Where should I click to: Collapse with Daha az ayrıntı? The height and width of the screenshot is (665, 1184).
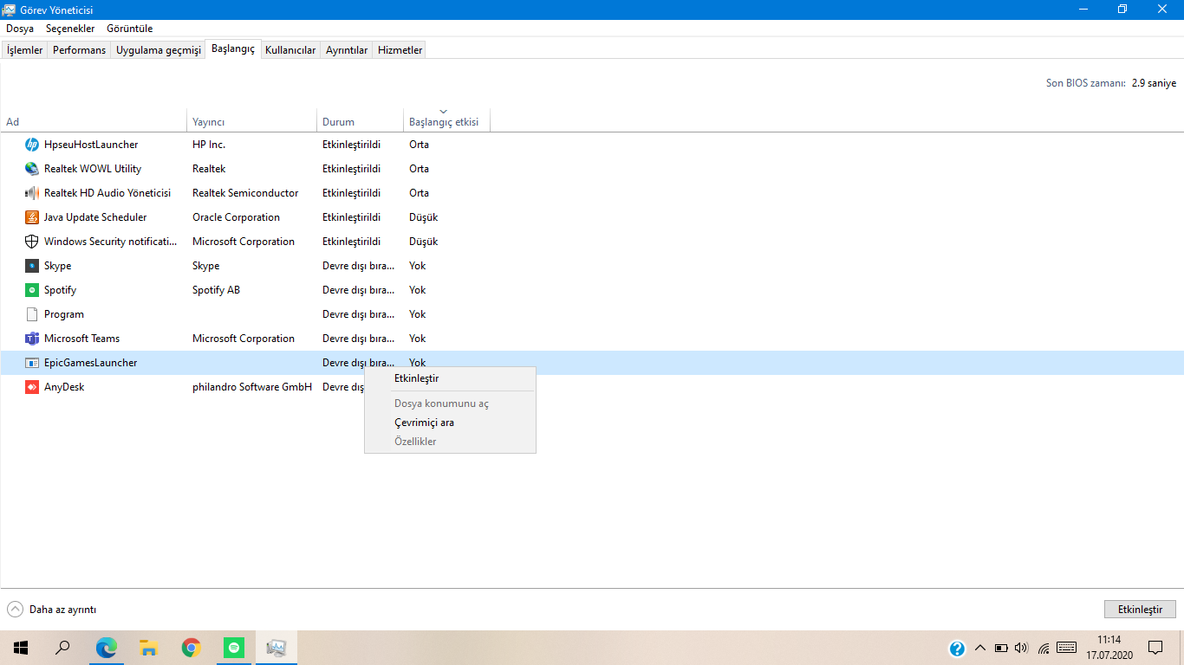click(52, 610)
